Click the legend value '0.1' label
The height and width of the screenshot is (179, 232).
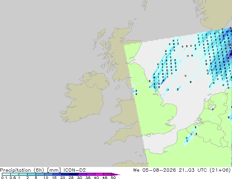tap(4, 178)
